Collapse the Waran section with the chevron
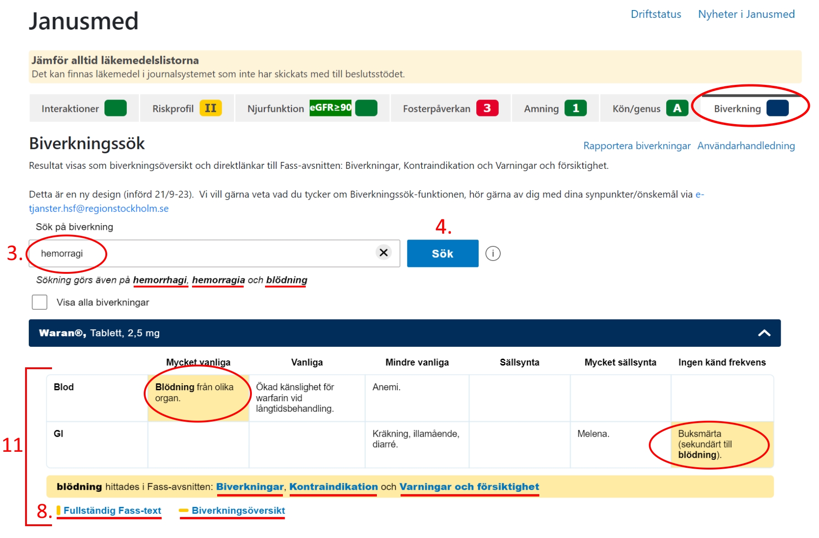The height and width of the screenshot is (538, 819). click(764, 333)
